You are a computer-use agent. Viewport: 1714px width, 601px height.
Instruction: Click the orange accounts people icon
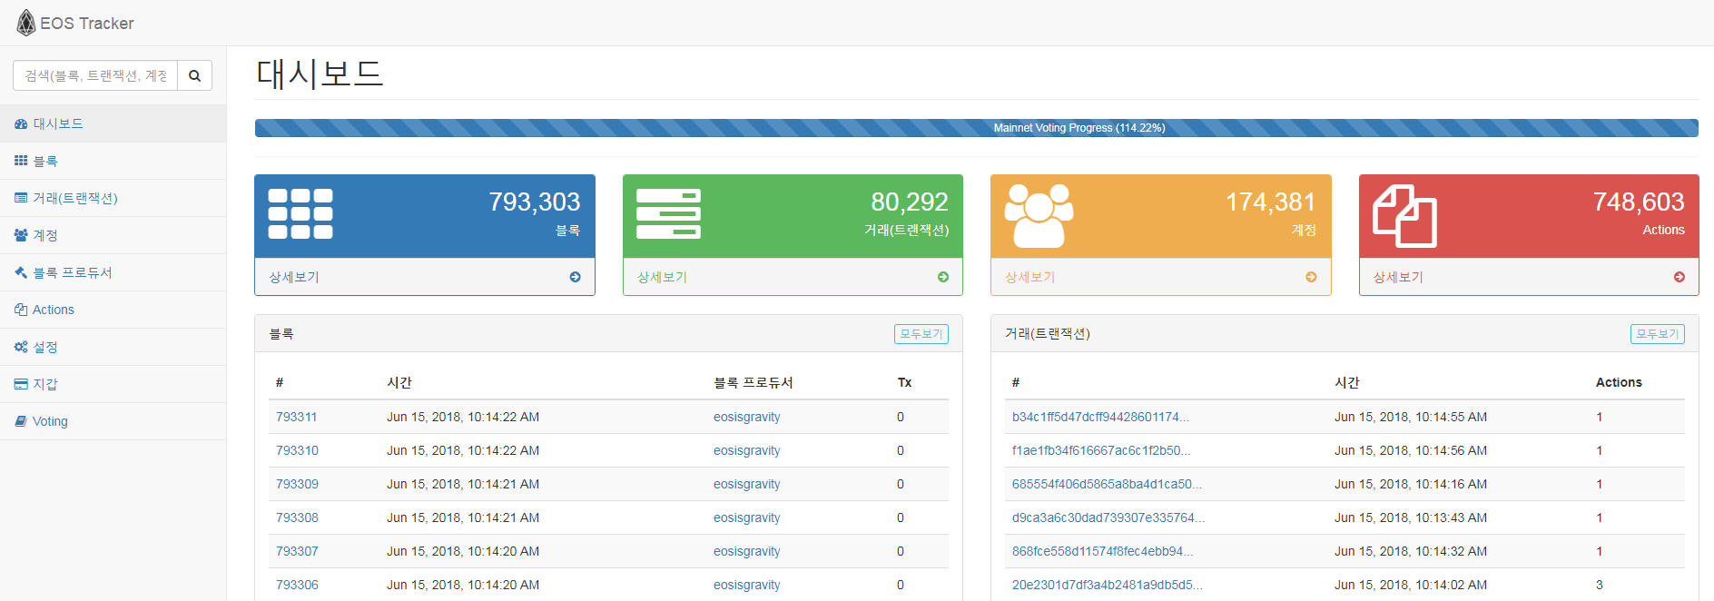[1039, 216]
